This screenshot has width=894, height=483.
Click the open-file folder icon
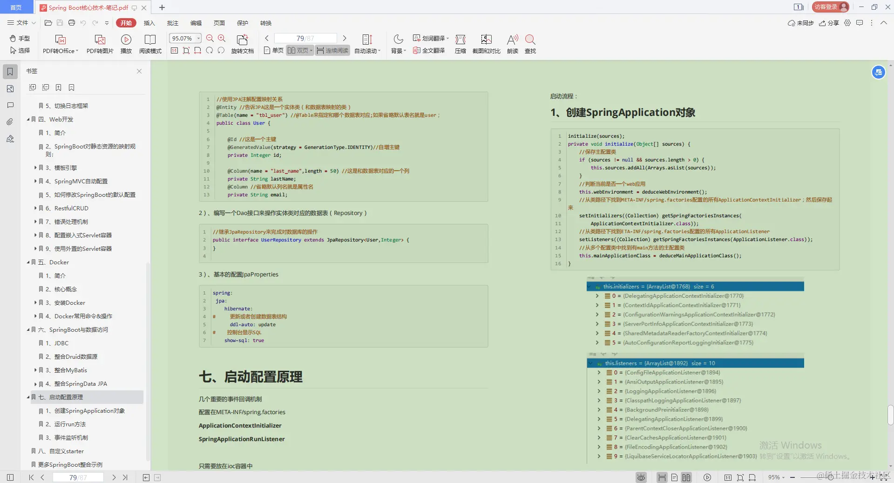coord(48,23)
